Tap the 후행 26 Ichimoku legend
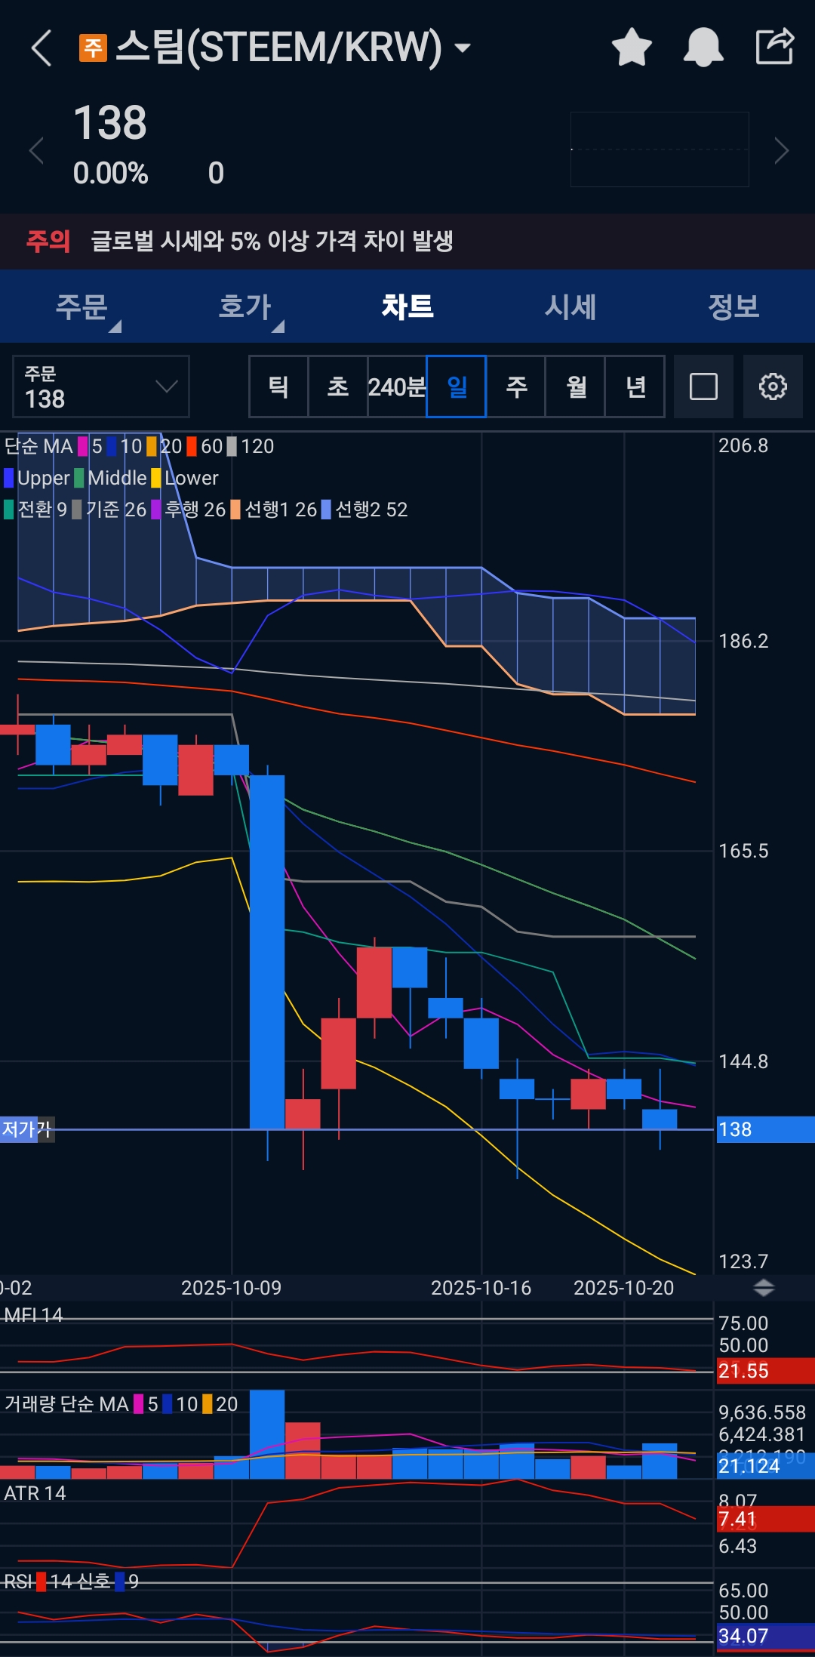 click(189, 510)
